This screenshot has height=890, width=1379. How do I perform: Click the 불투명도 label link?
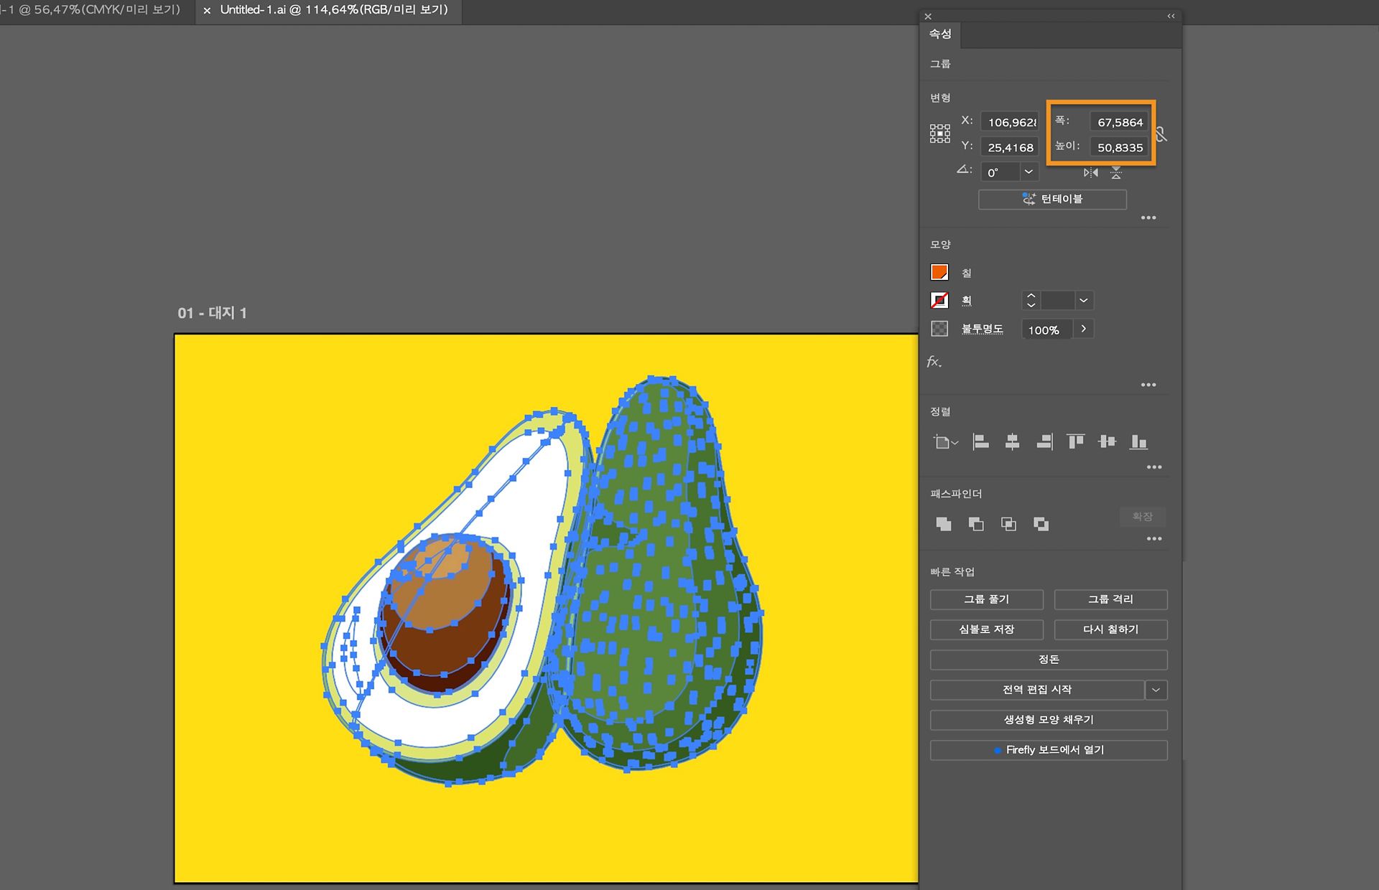(982, 329)
